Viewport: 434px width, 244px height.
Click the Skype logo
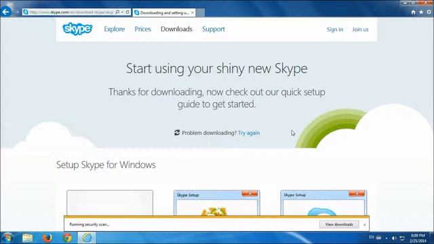coord(77,28)
